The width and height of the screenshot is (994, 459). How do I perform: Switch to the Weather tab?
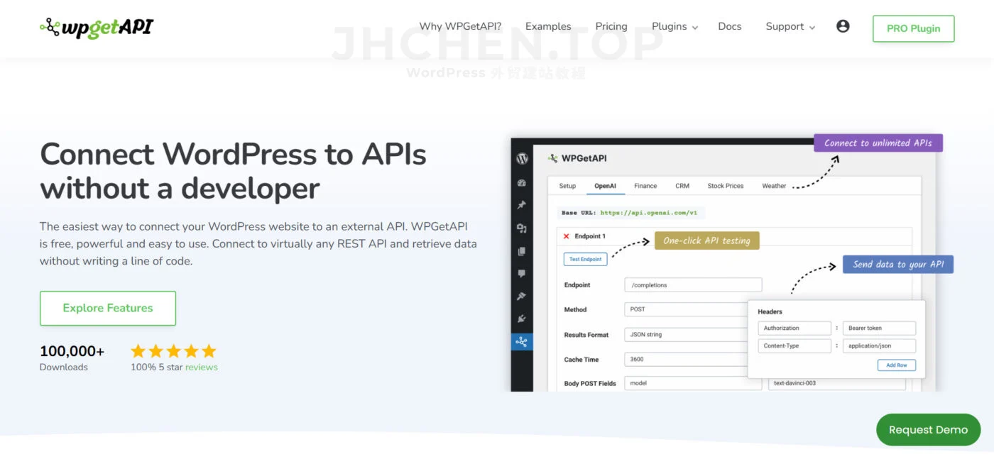[x=774, y=186]
